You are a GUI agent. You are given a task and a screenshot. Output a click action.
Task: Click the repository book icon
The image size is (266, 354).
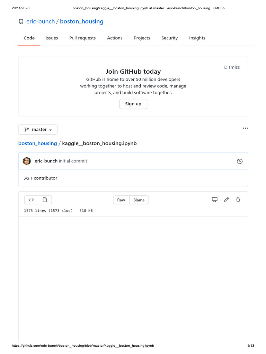[x=21, y=22]
